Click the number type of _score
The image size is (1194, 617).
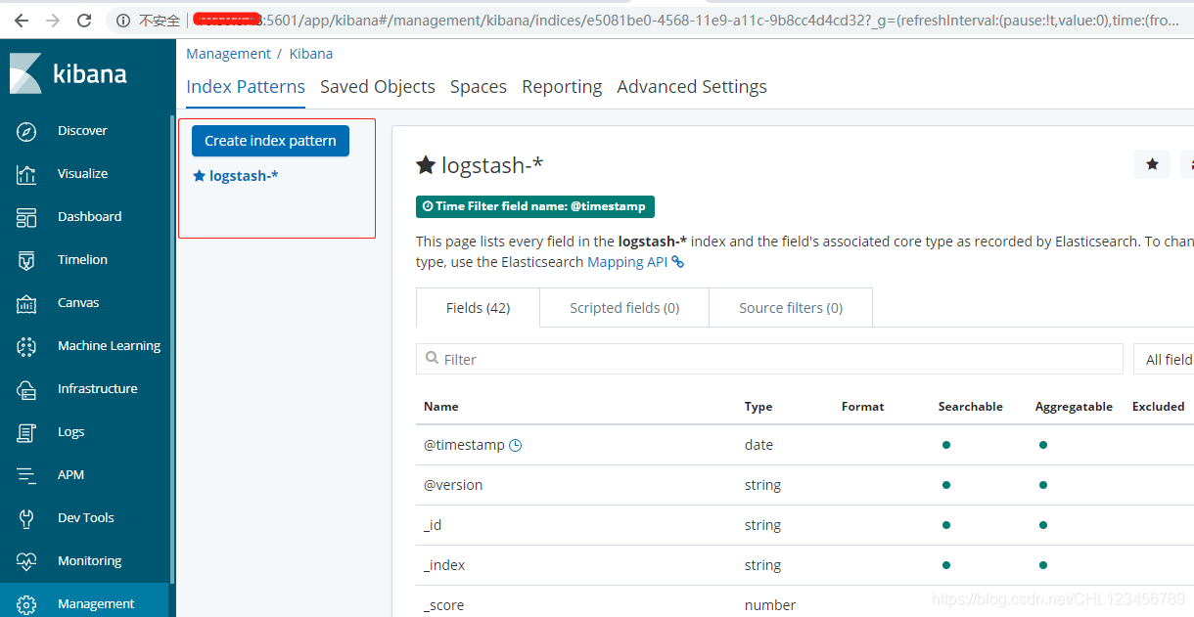coord(770,605)
